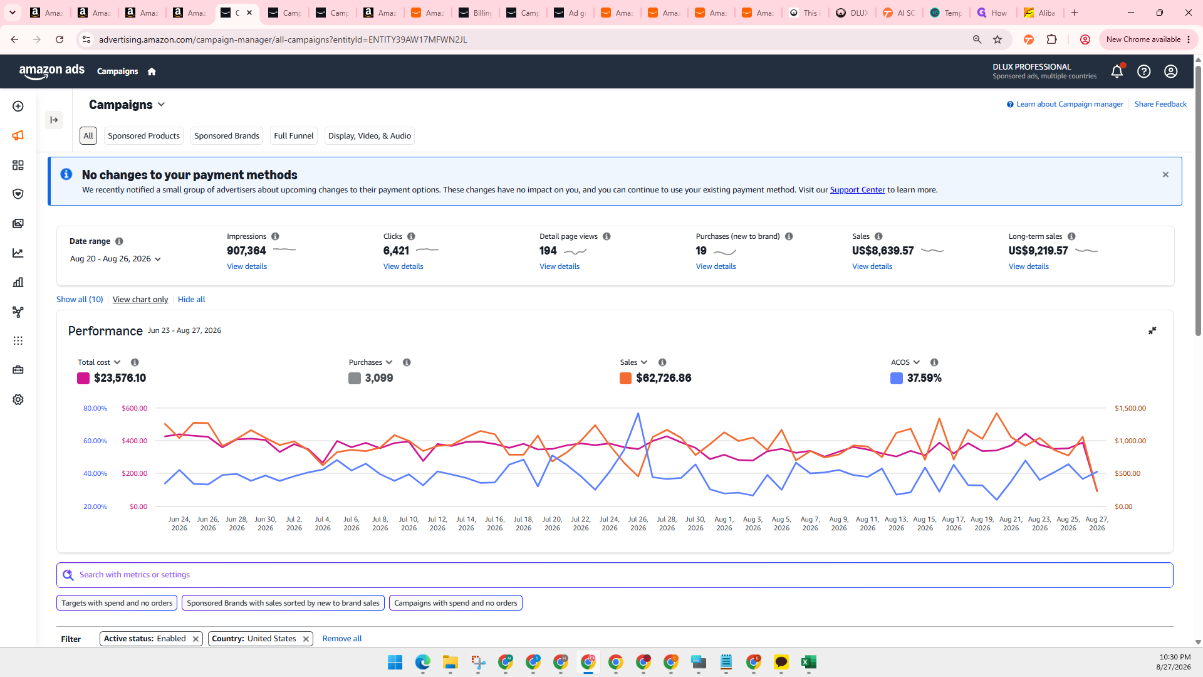Image resolution: width=1203 pixels, height=677 pixels.
Task: Click the View chart only link
Action: pyautogui.click(x=140, y=300)
